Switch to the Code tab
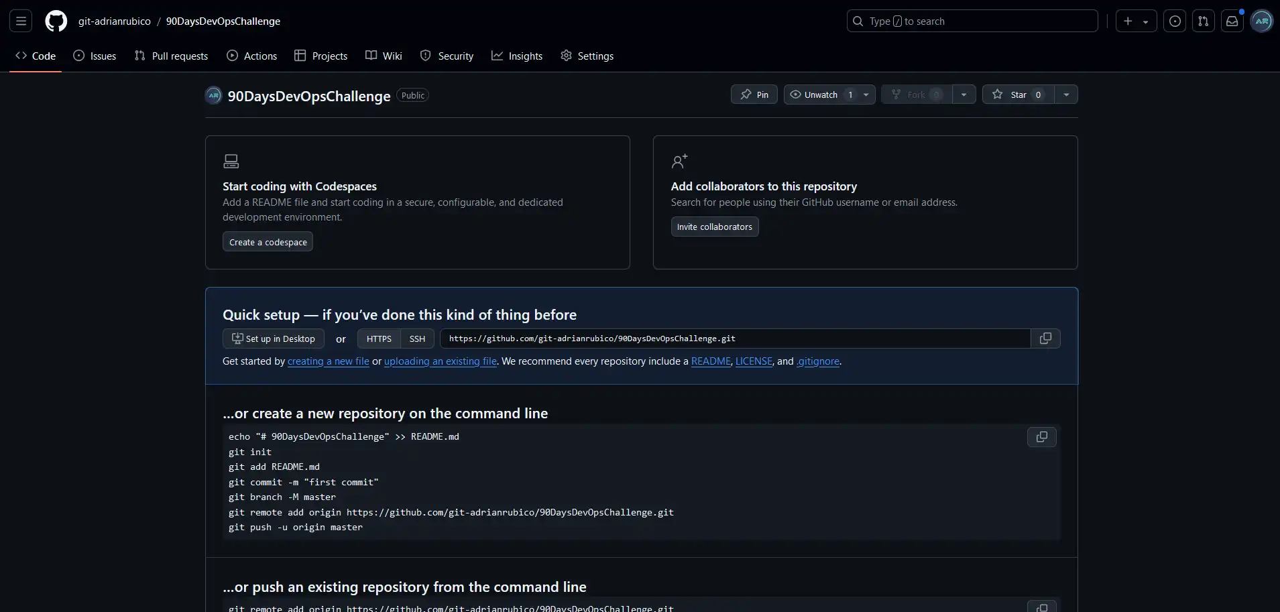Viewport: 1280px width, 612px height. [x=36, y=56]
